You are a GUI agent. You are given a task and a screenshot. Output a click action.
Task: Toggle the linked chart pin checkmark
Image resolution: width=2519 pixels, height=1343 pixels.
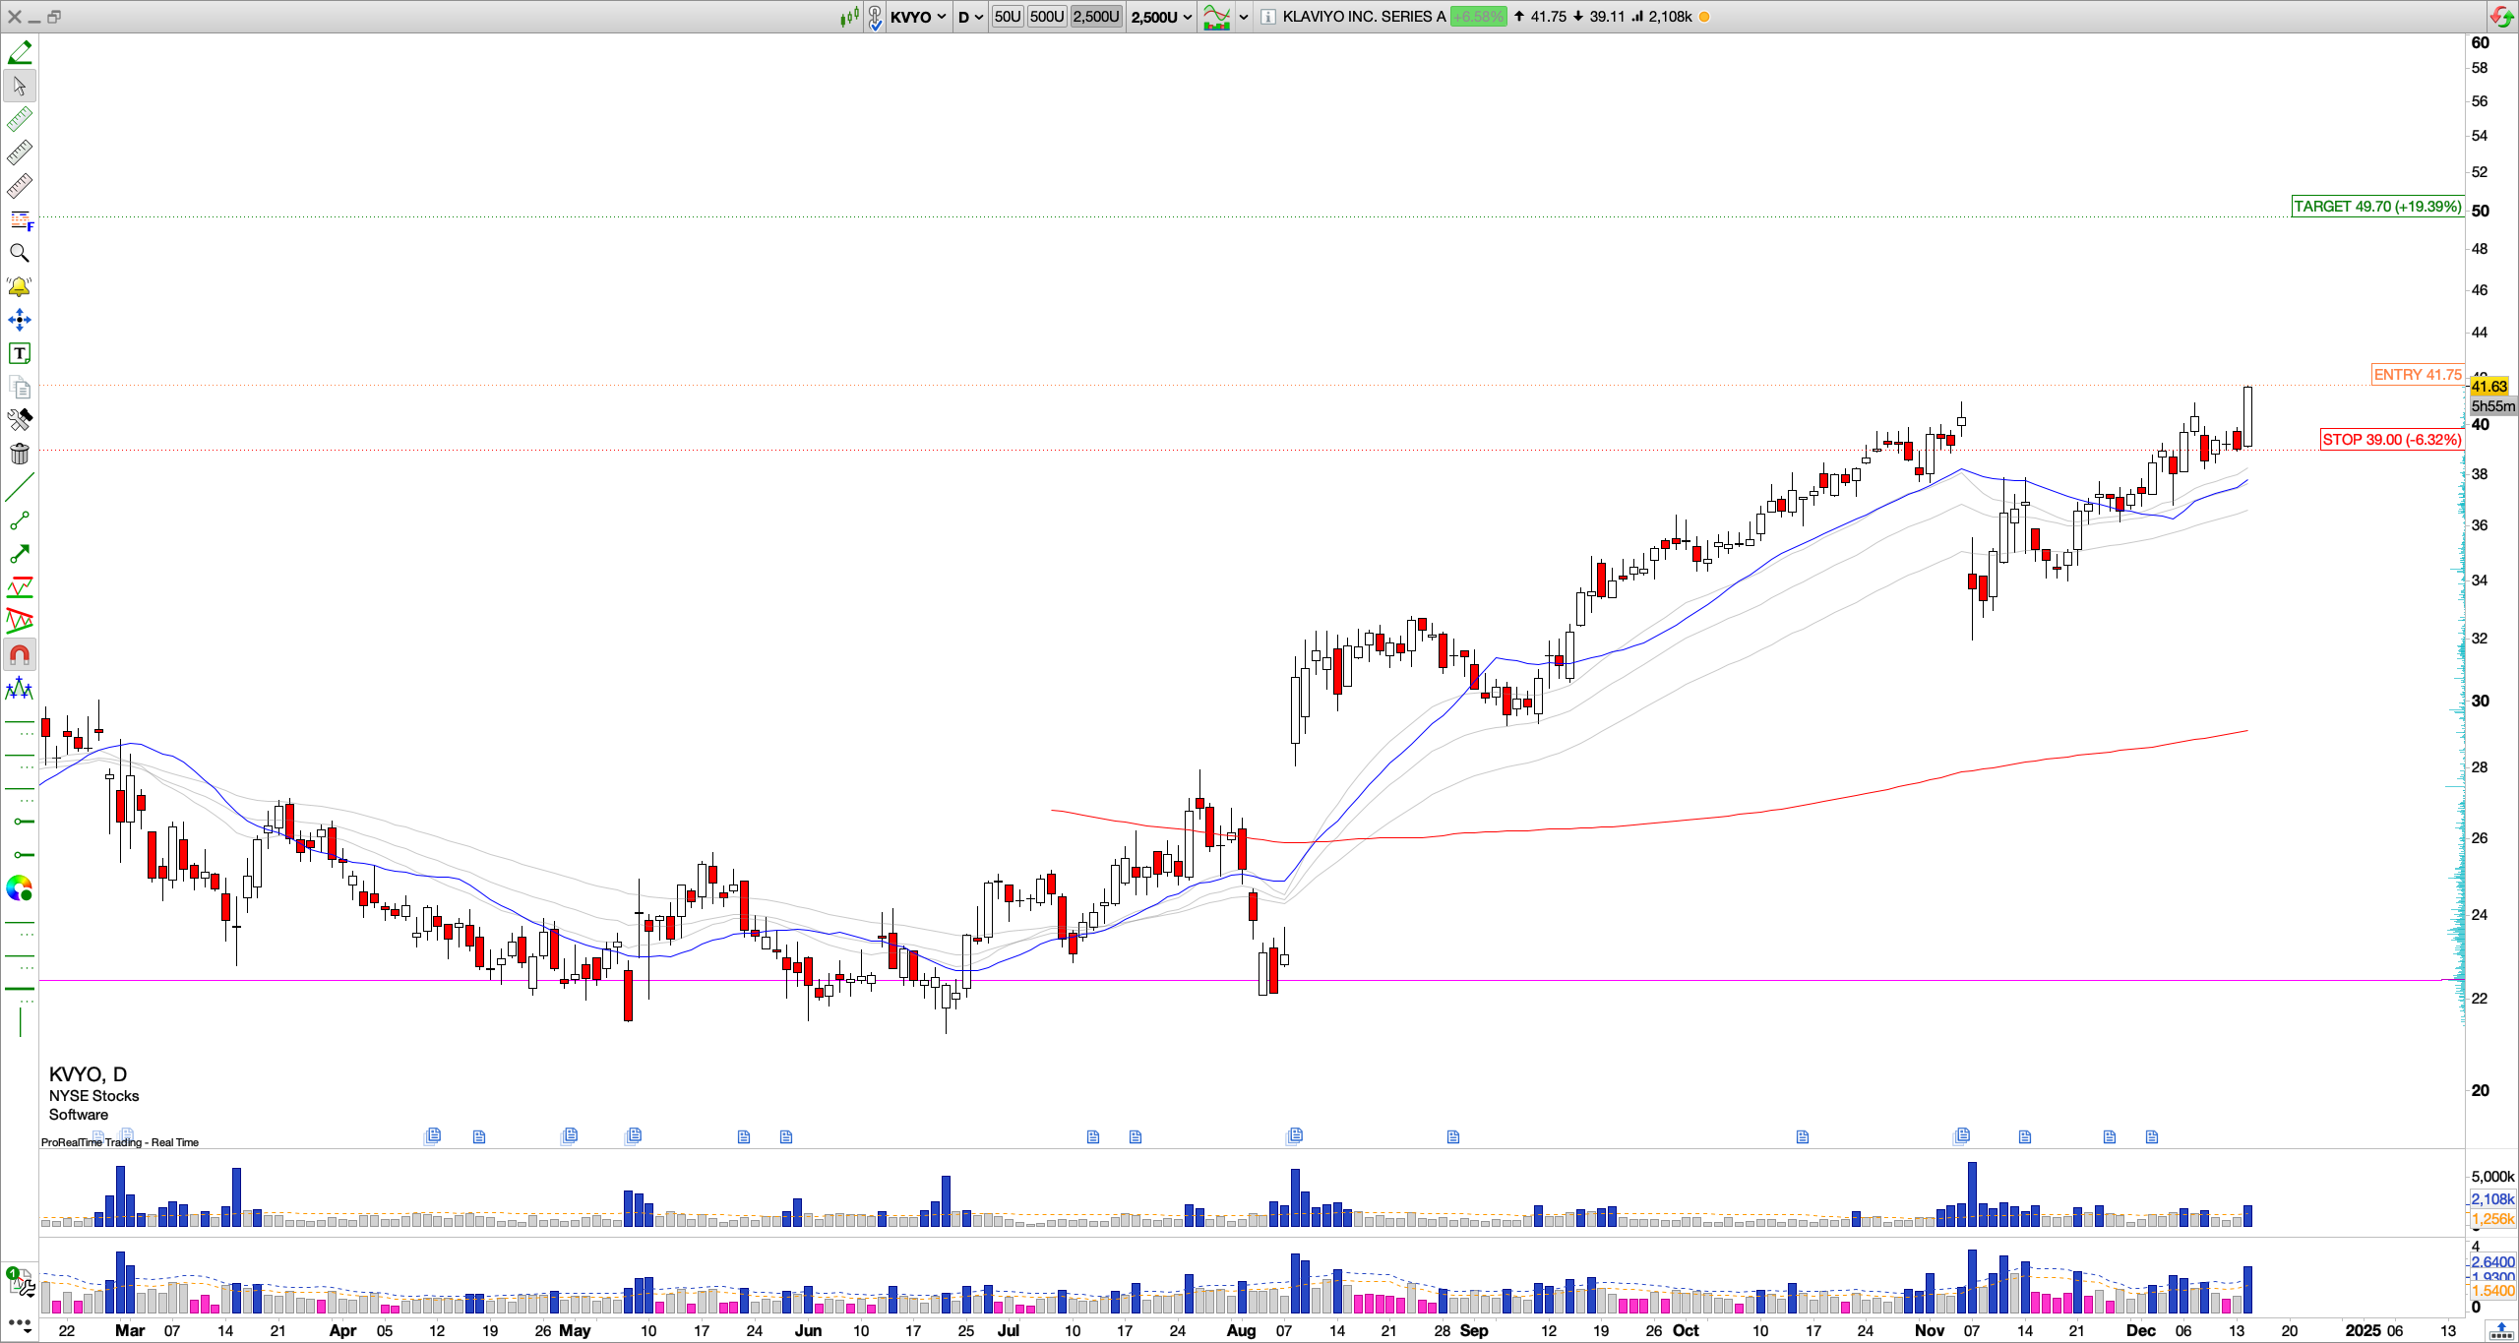pyautogui.click(x=875, y=17)
